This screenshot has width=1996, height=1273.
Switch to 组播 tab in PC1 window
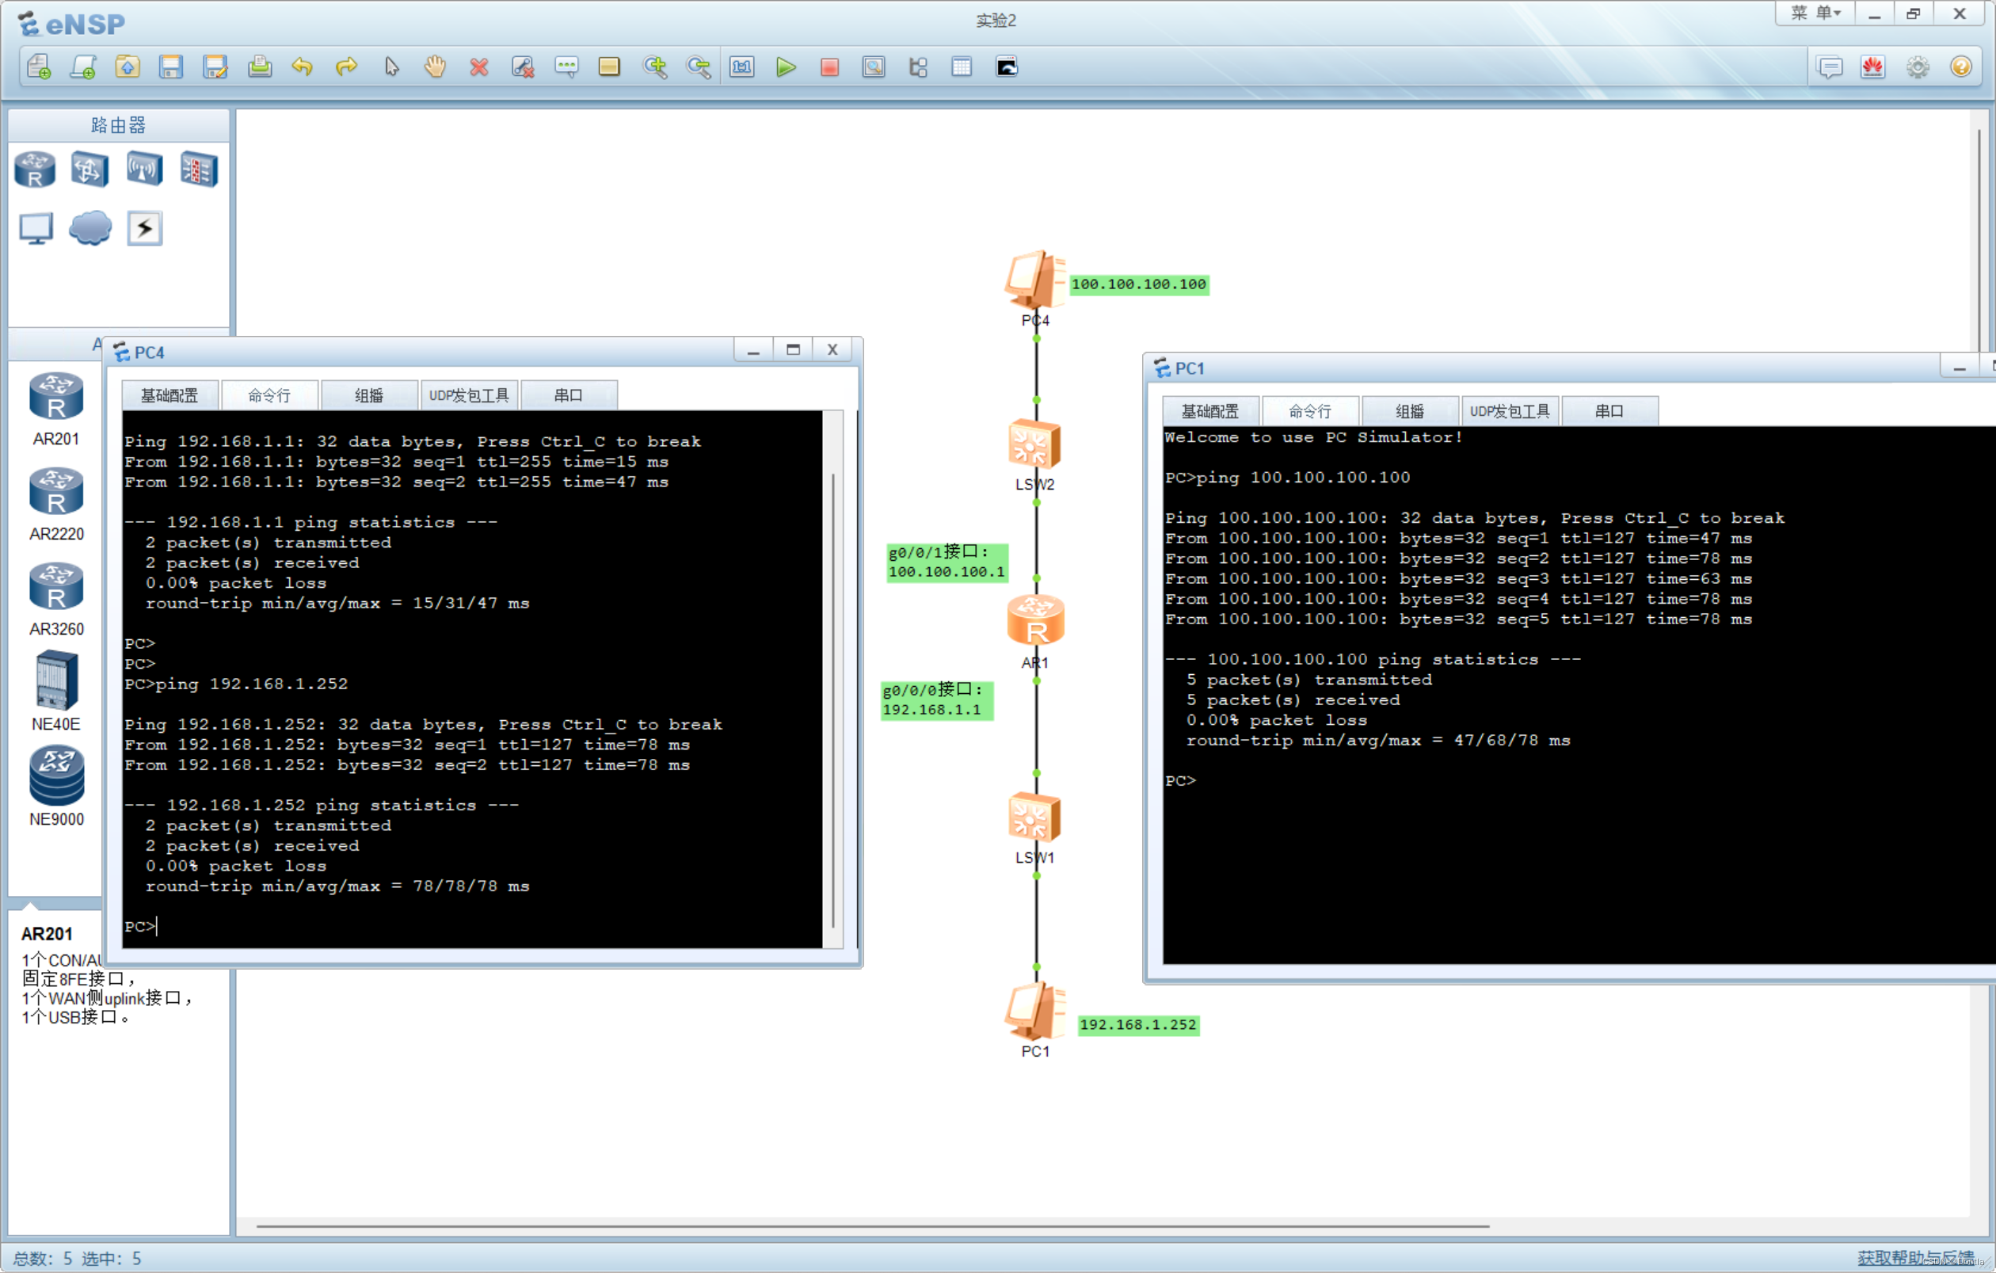(x=1410, y=411)
